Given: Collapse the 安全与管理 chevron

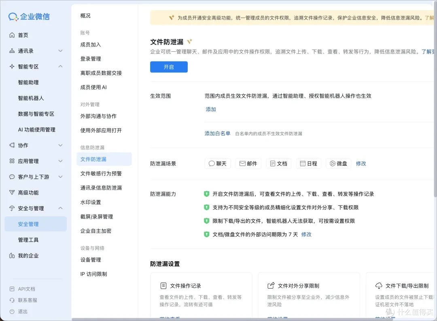Looking at the screenshot, I should click(x=60, y=208).
